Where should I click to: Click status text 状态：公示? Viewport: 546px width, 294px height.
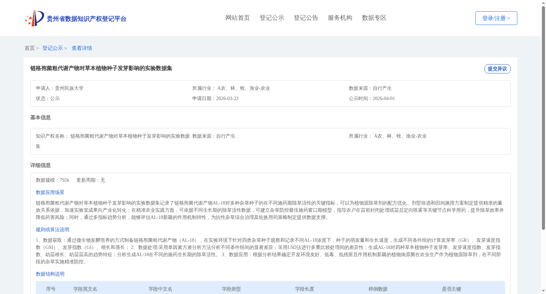48,98
